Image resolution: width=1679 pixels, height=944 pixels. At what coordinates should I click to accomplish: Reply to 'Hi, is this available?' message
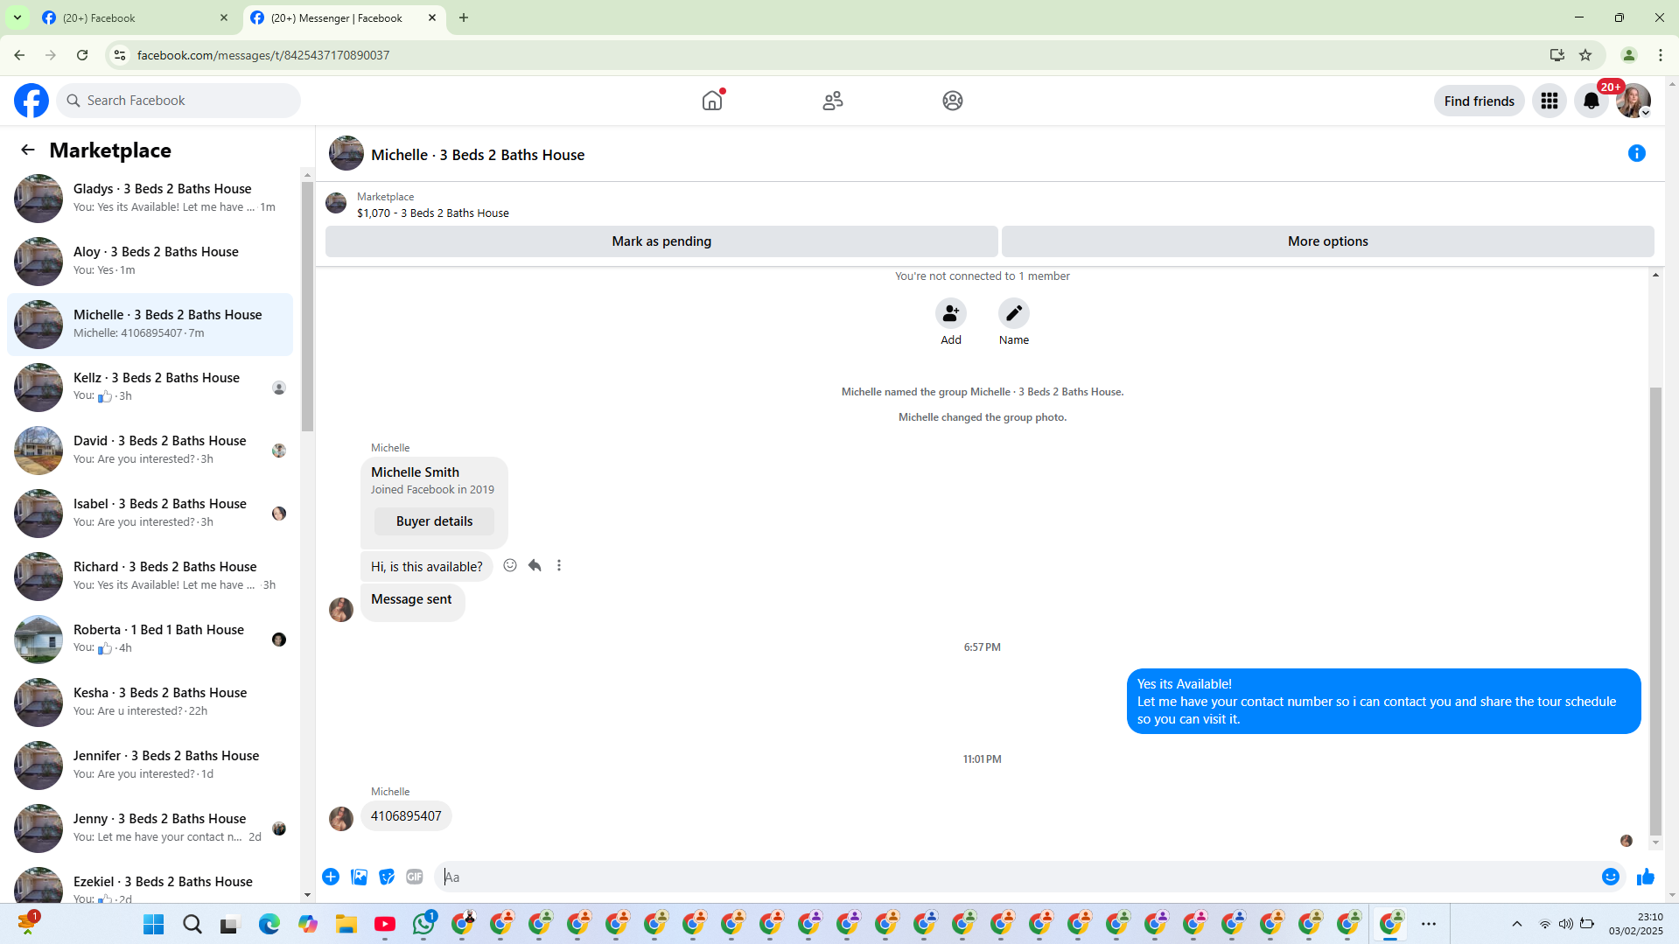[x=535, y=565]
